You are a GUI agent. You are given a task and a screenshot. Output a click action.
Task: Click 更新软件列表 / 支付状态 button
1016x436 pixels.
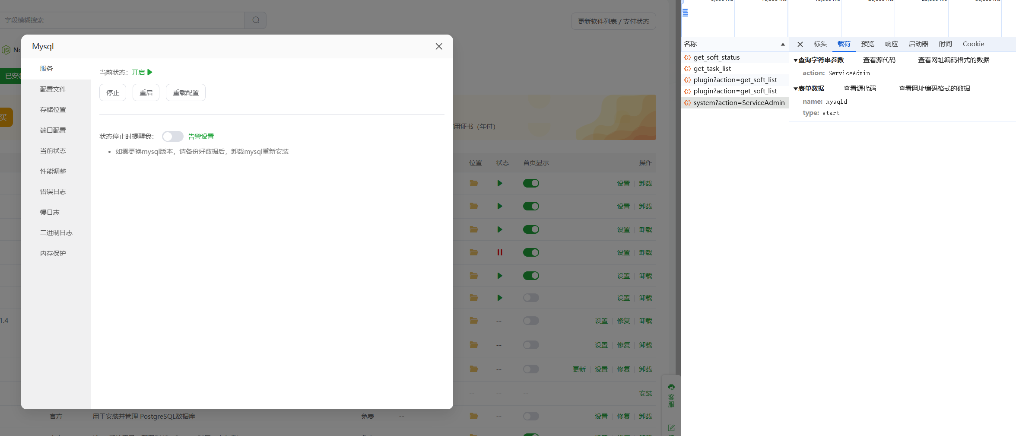tap(613, 21)
